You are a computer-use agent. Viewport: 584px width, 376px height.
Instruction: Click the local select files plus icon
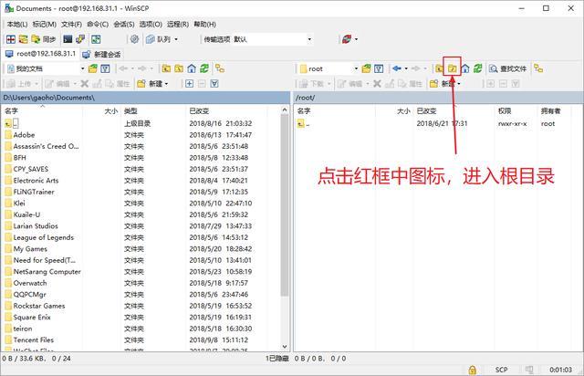pos(189,84)
